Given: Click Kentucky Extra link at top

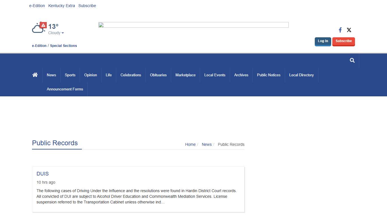Looking at the screenshot, I should coord(61,6).
